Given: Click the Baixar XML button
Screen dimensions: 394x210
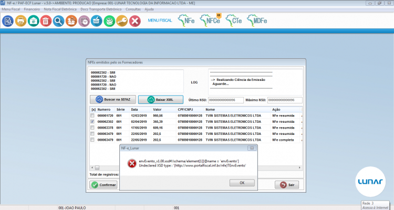Looking at the screenshot, I should (x=161, y=99).
